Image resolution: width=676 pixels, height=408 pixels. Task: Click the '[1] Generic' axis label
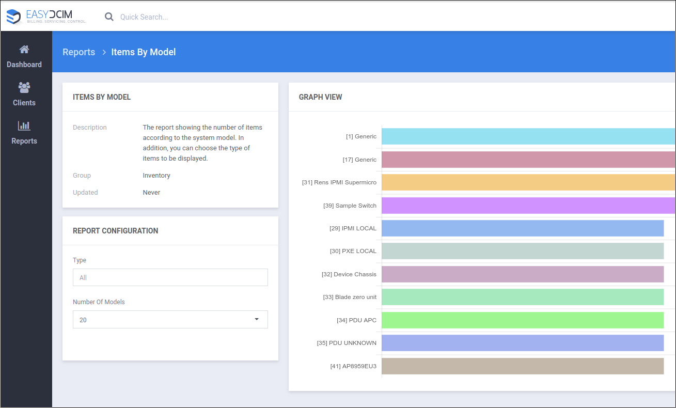361,136
